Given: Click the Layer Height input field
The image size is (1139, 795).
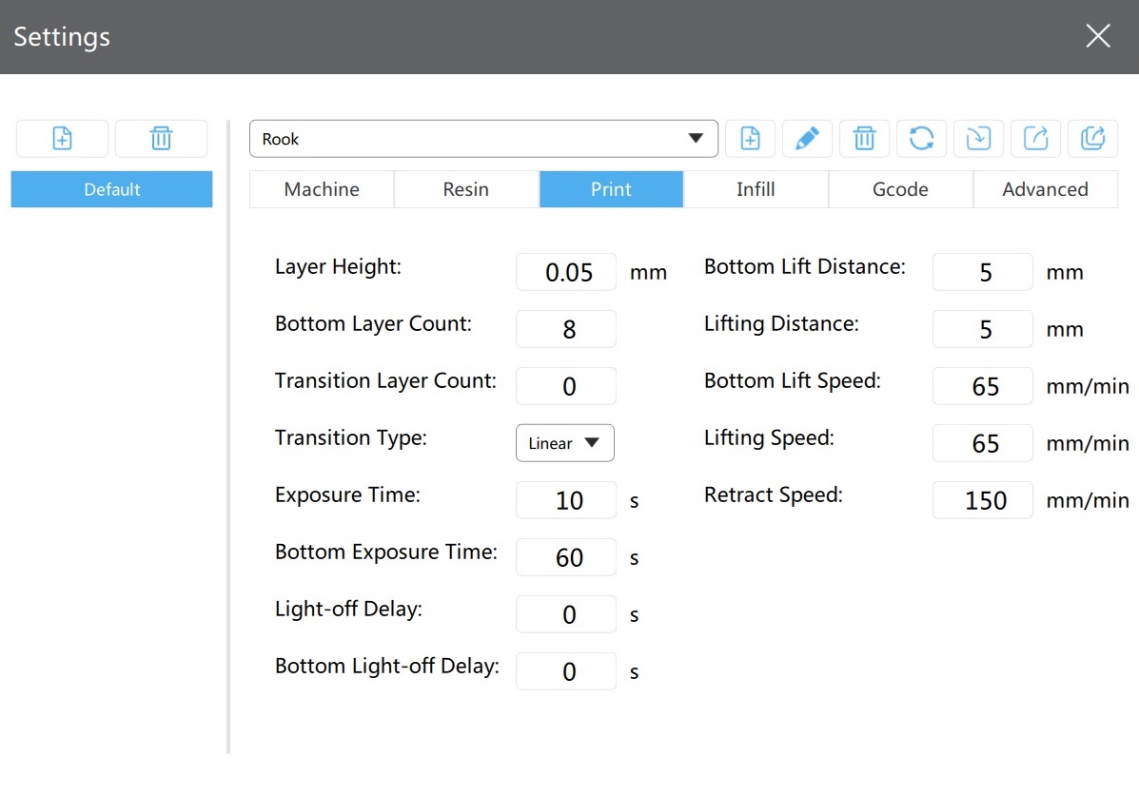Looking at the screenshot, I should 566,272.
